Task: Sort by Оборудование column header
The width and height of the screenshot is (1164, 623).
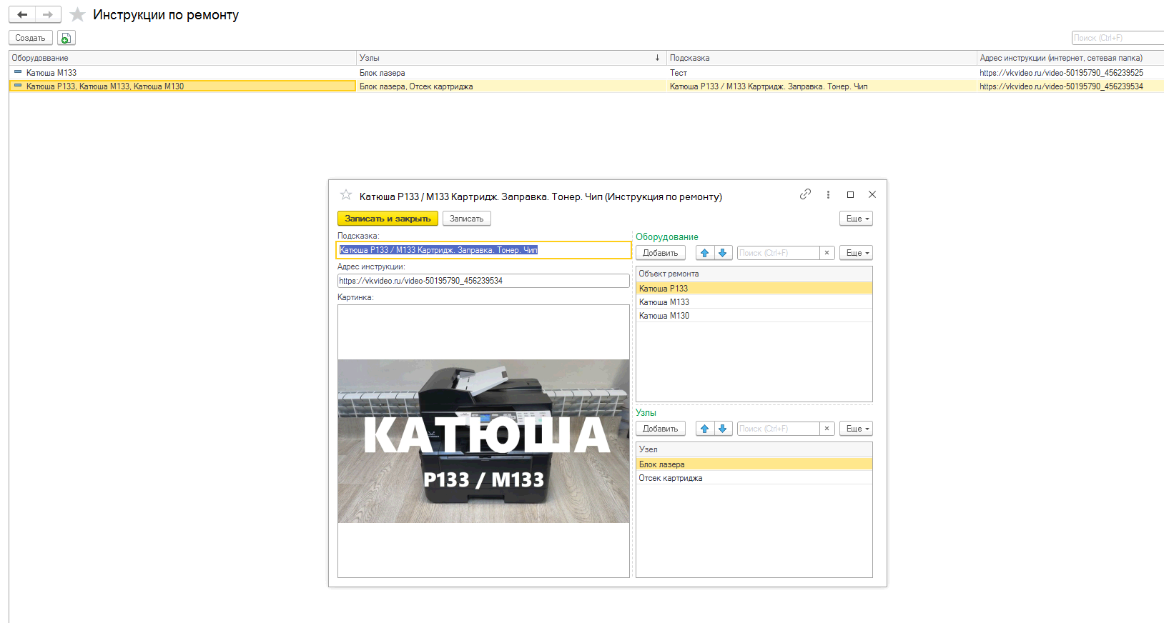Action: click(182, 58)
